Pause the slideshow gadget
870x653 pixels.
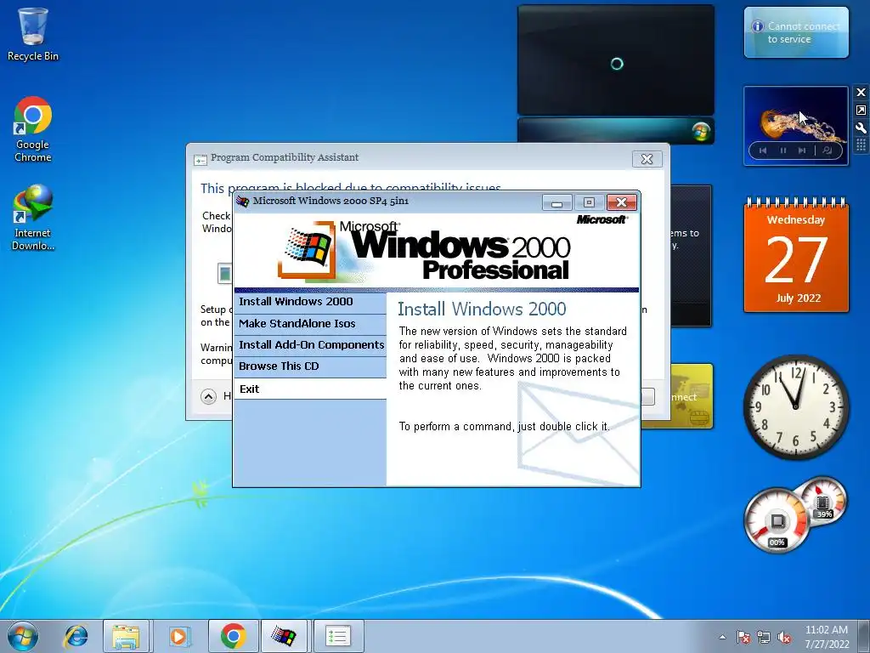click(x=782, y=150)
